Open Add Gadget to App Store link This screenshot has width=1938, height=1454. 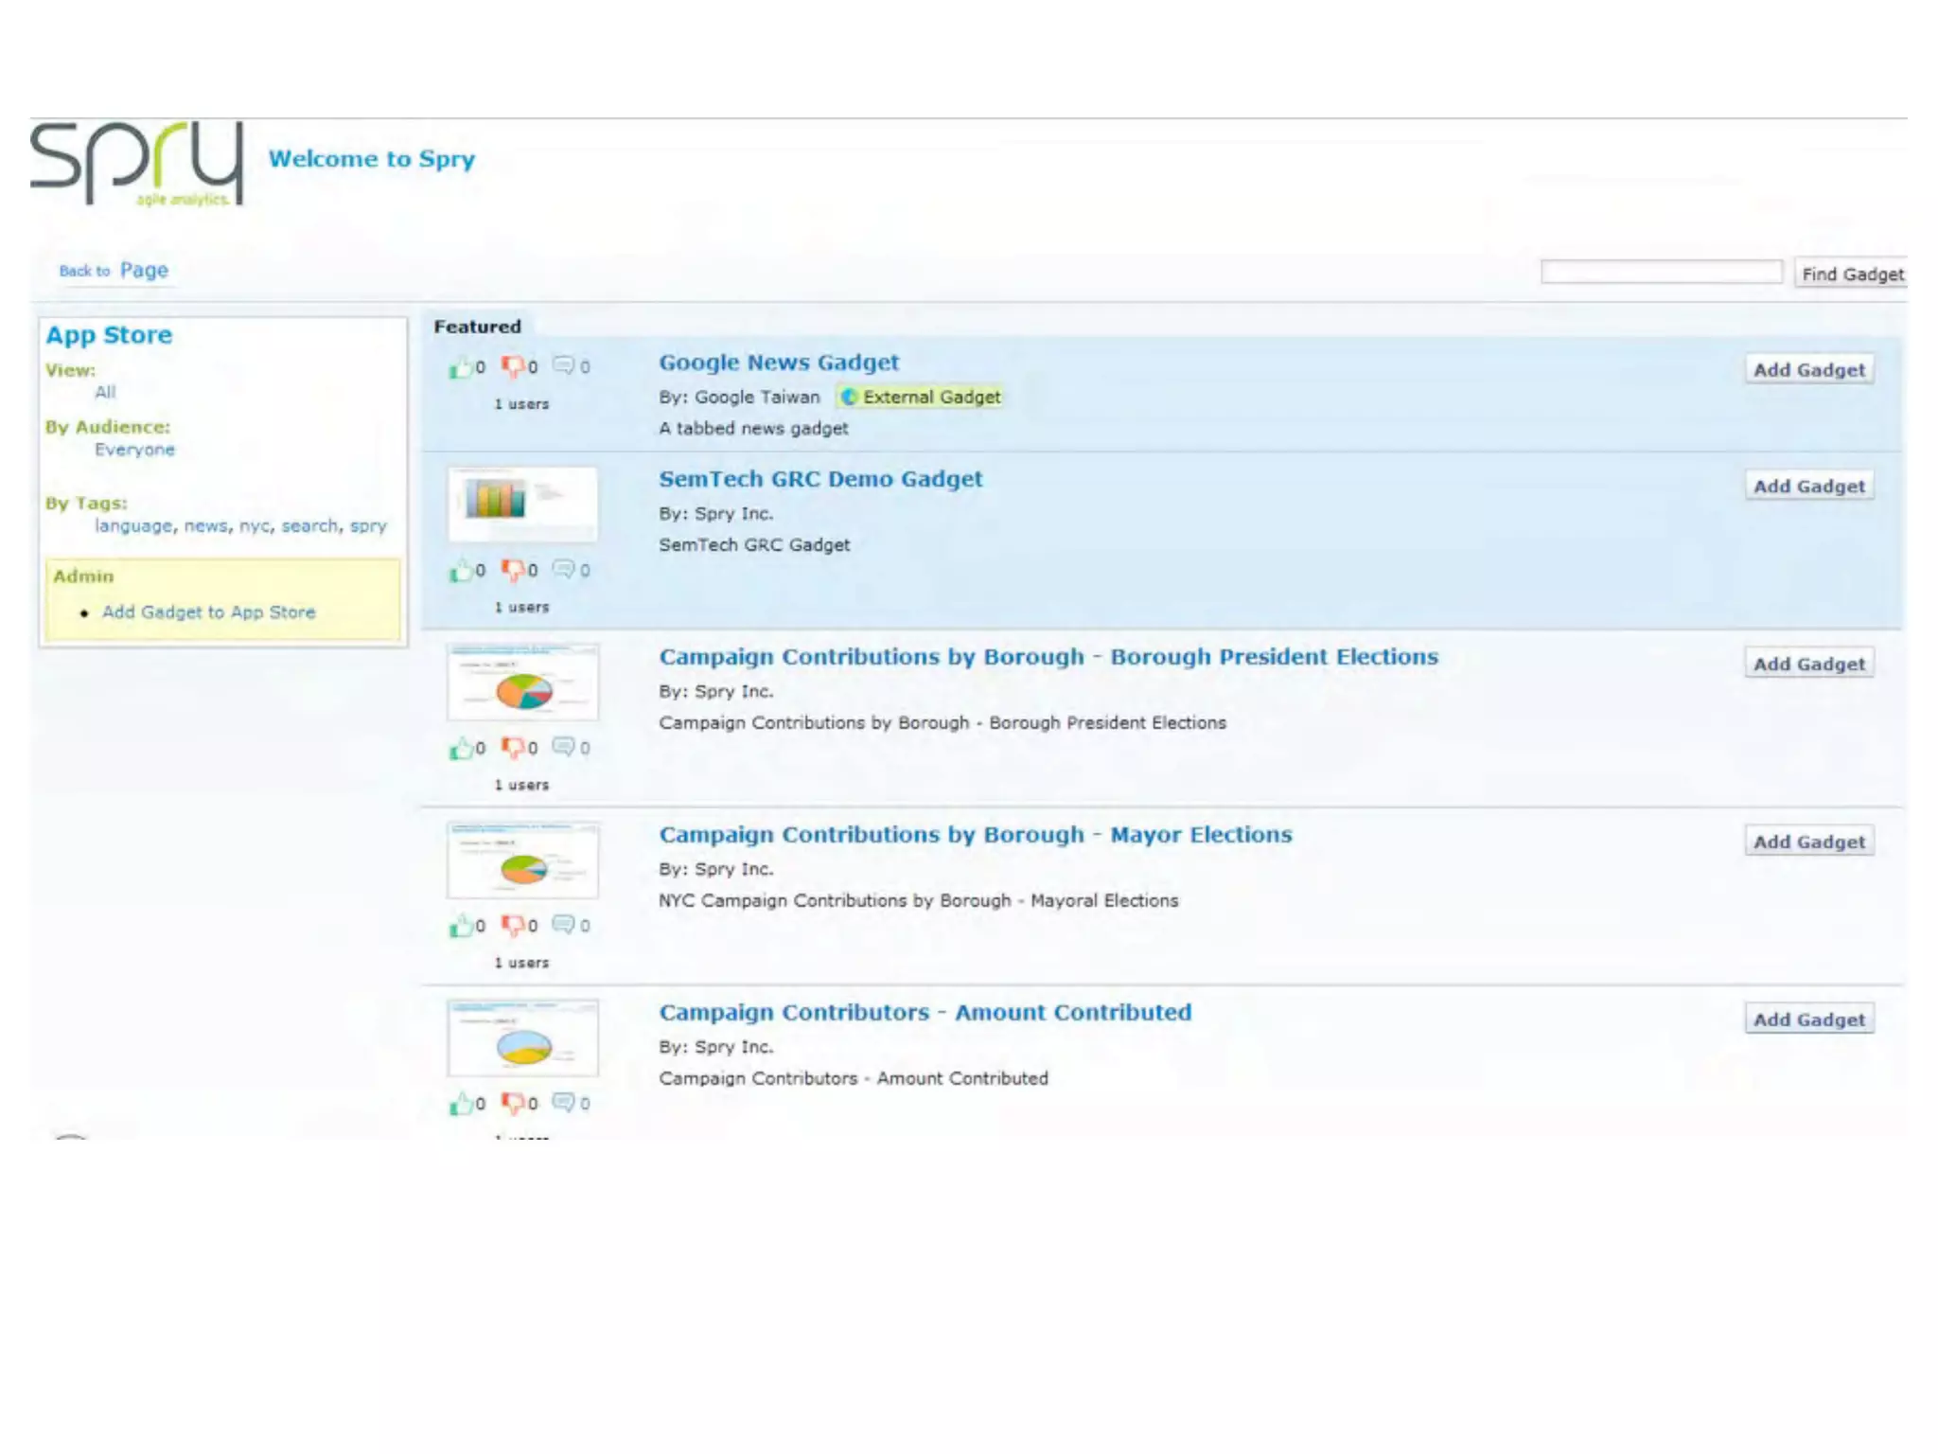click(208, 612)
